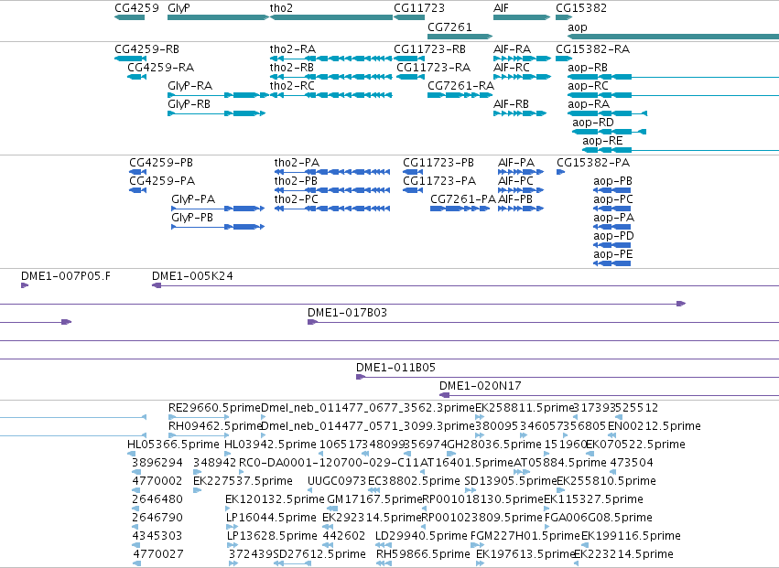Select the tho2-PC protein label

coord(297,199)
